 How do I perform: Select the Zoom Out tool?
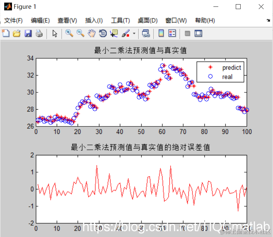[x=80, y=33]
